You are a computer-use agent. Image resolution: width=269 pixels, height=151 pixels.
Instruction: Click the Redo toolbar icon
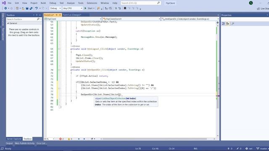tap(43, 8)
